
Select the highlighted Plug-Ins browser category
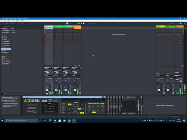(x=6, y=49)
